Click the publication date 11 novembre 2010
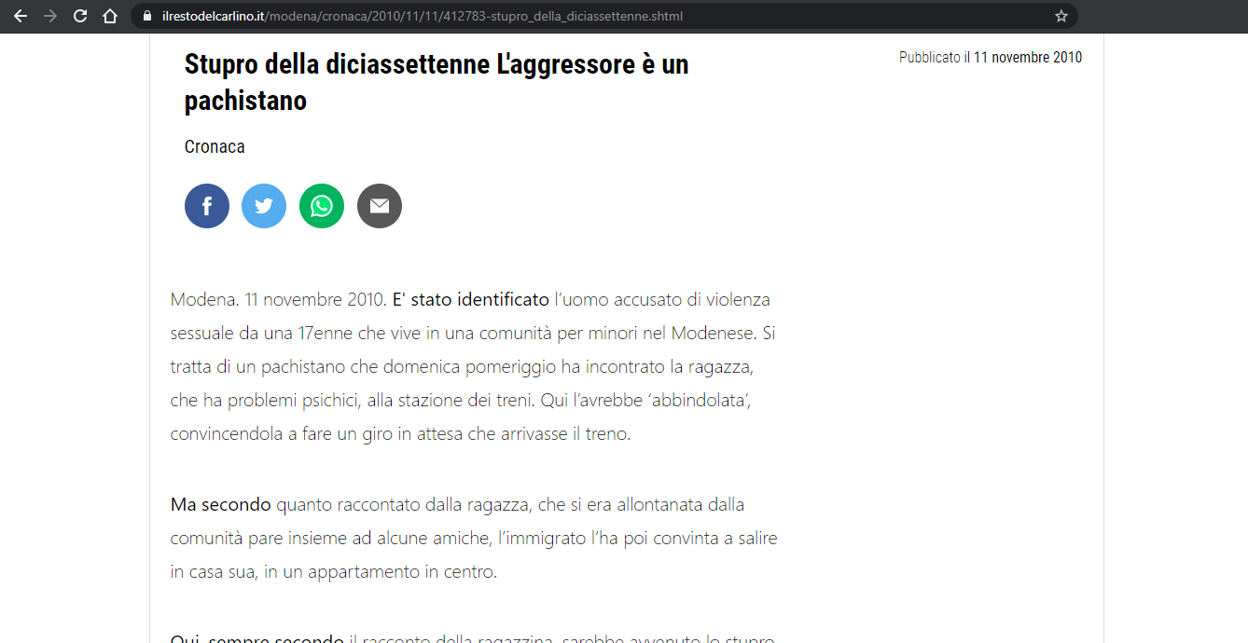The height and width of the screenshot is (643, 1248). [1027, 58]
